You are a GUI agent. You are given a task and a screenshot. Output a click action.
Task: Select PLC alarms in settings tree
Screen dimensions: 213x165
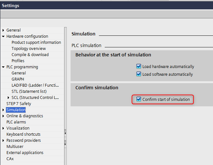16,122
